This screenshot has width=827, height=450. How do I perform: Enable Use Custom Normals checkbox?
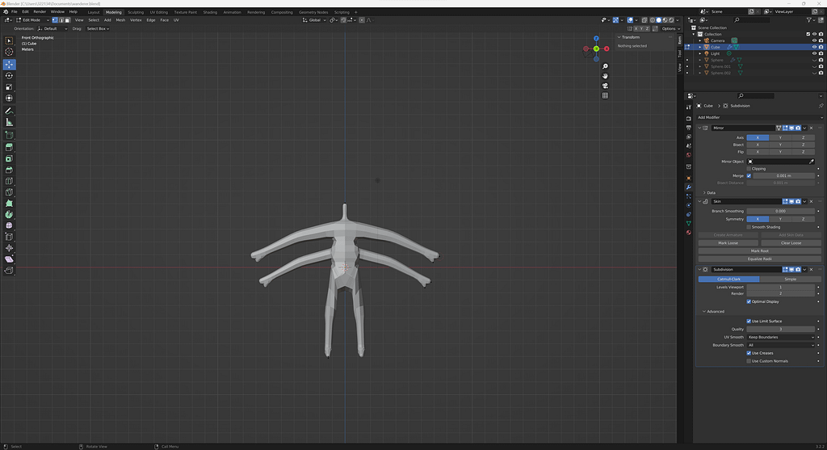click(749, 361)
